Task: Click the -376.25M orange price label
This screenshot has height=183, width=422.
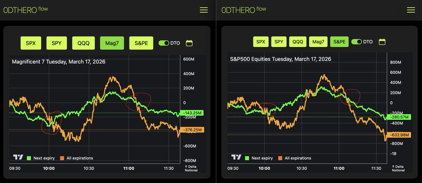Action: pyautogui.click(x=192, y=130)
